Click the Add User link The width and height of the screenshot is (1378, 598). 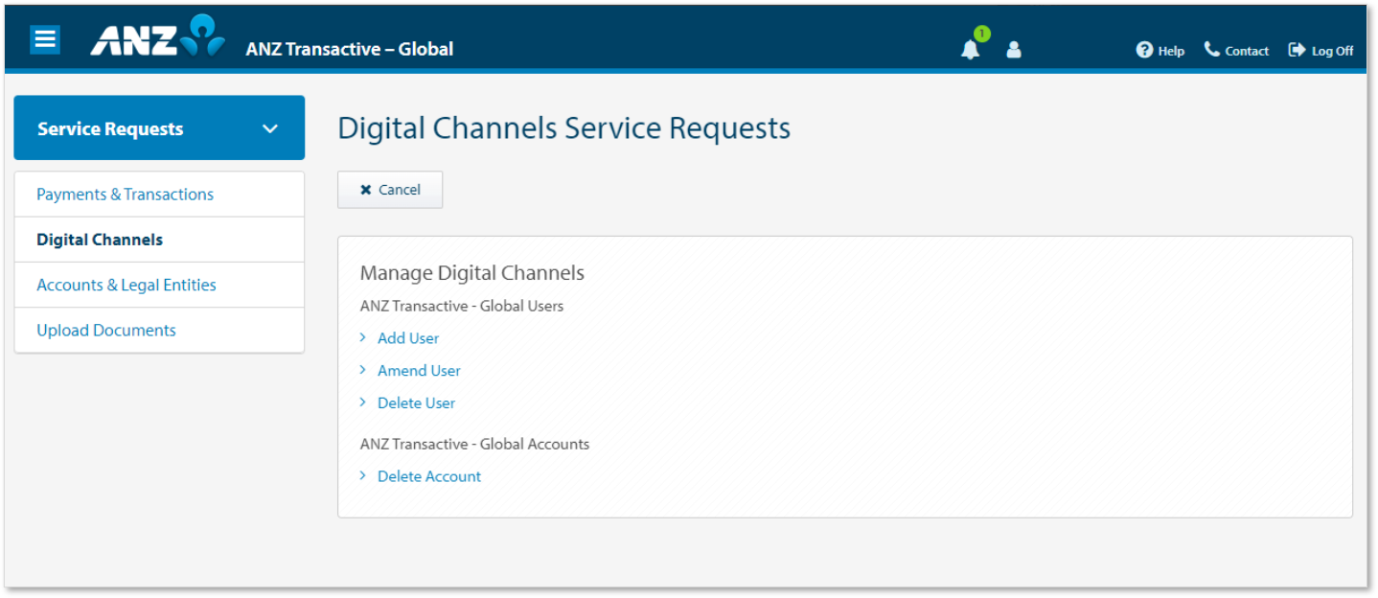click(407, 337)
